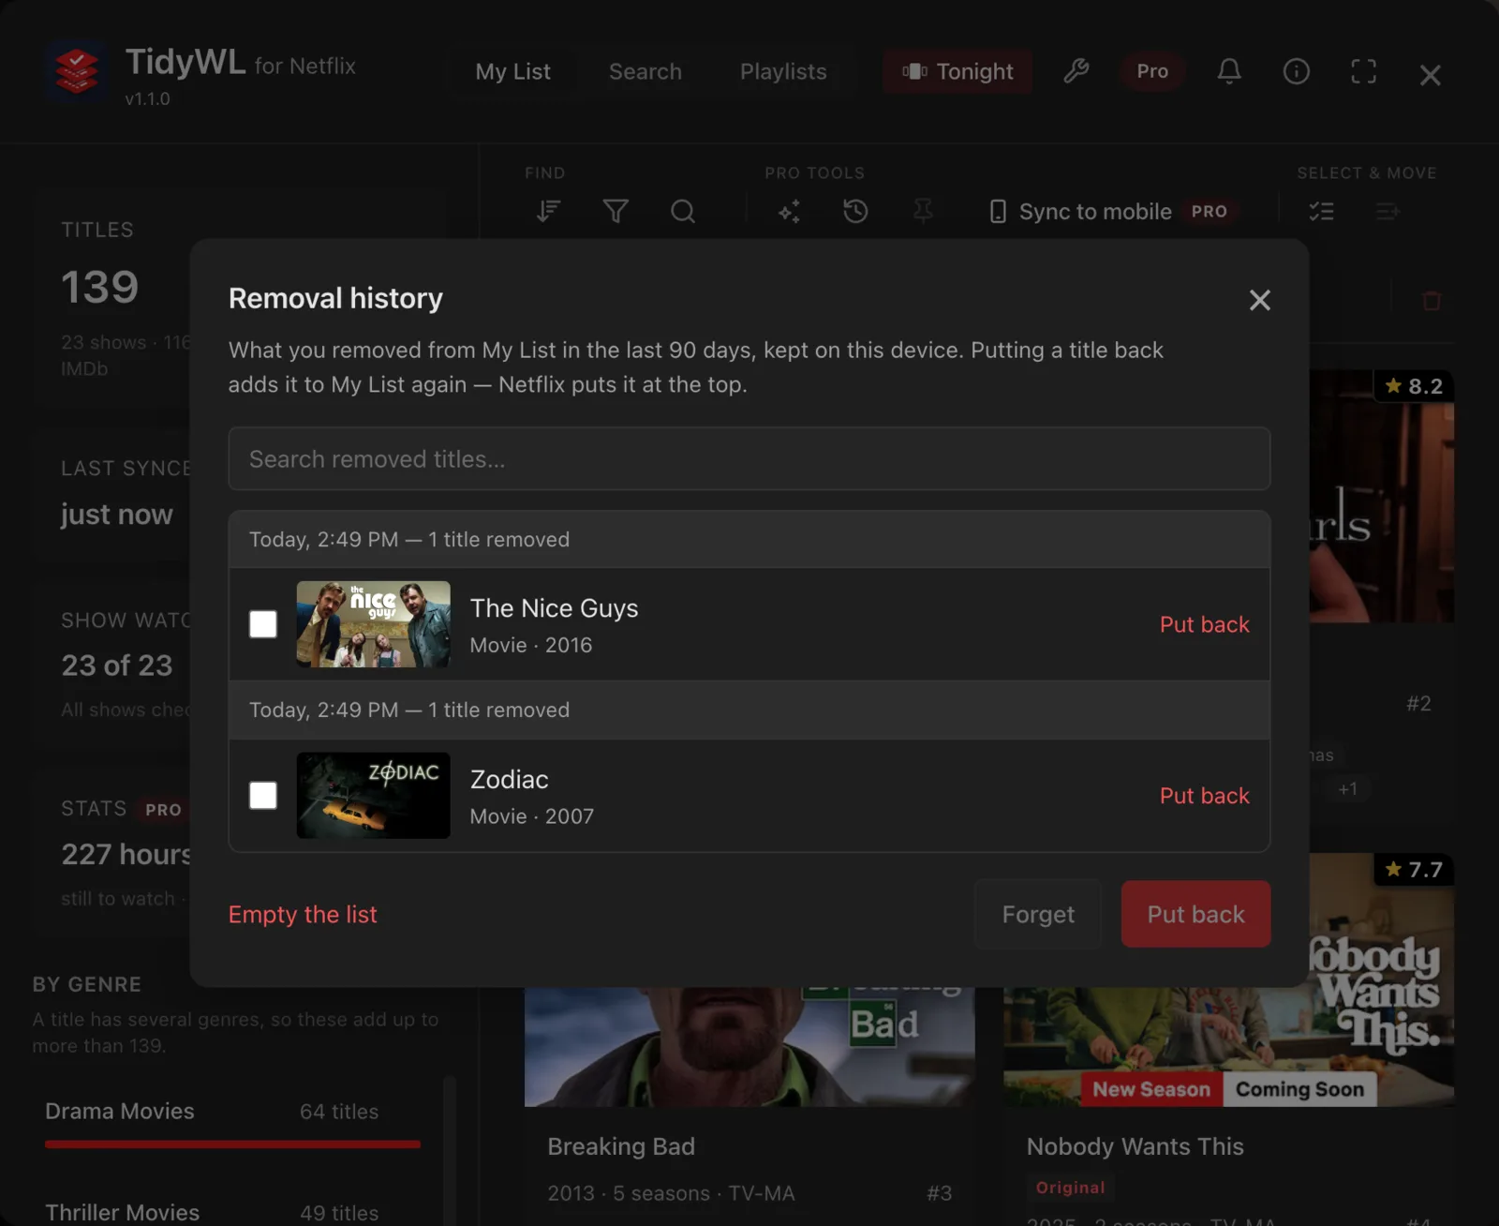Tick the checkbox for The Nice Guys
This screenshot has height=1226, width=1499.
263,624
